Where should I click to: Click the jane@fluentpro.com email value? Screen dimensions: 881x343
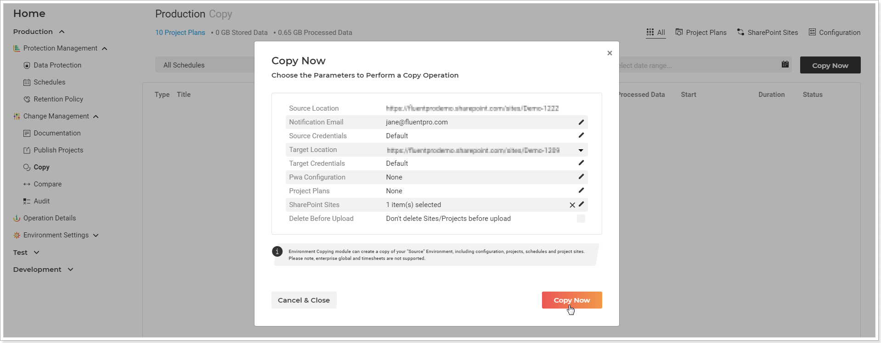click(x=417, y=122)
